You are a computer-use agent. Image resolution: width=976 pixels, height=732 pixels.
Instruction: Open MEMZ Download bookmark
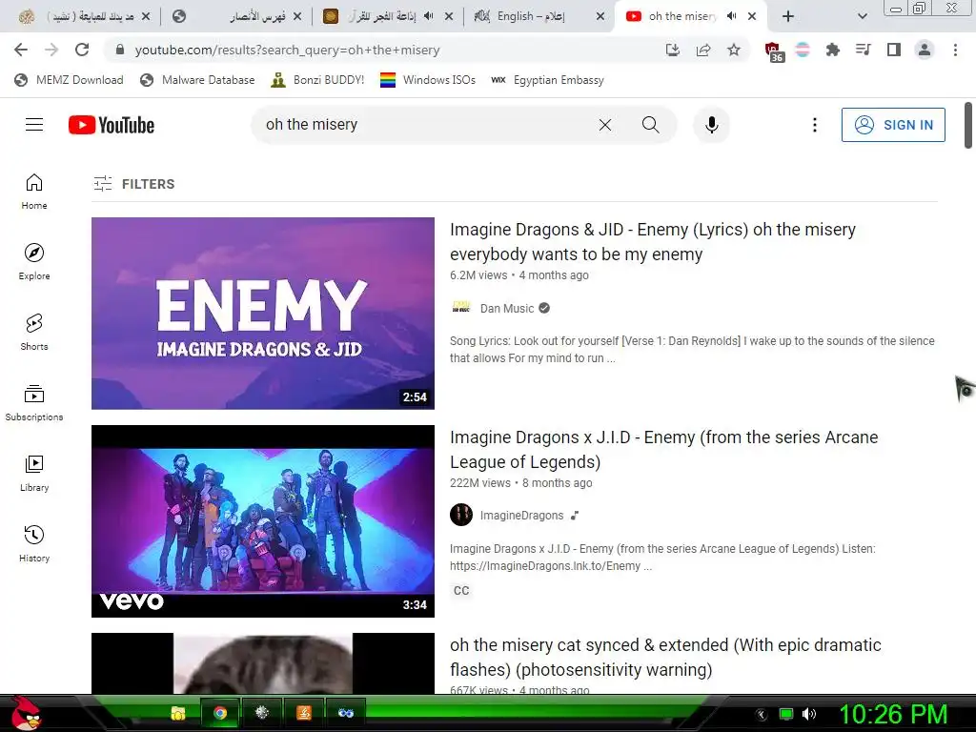click(69, 80)
